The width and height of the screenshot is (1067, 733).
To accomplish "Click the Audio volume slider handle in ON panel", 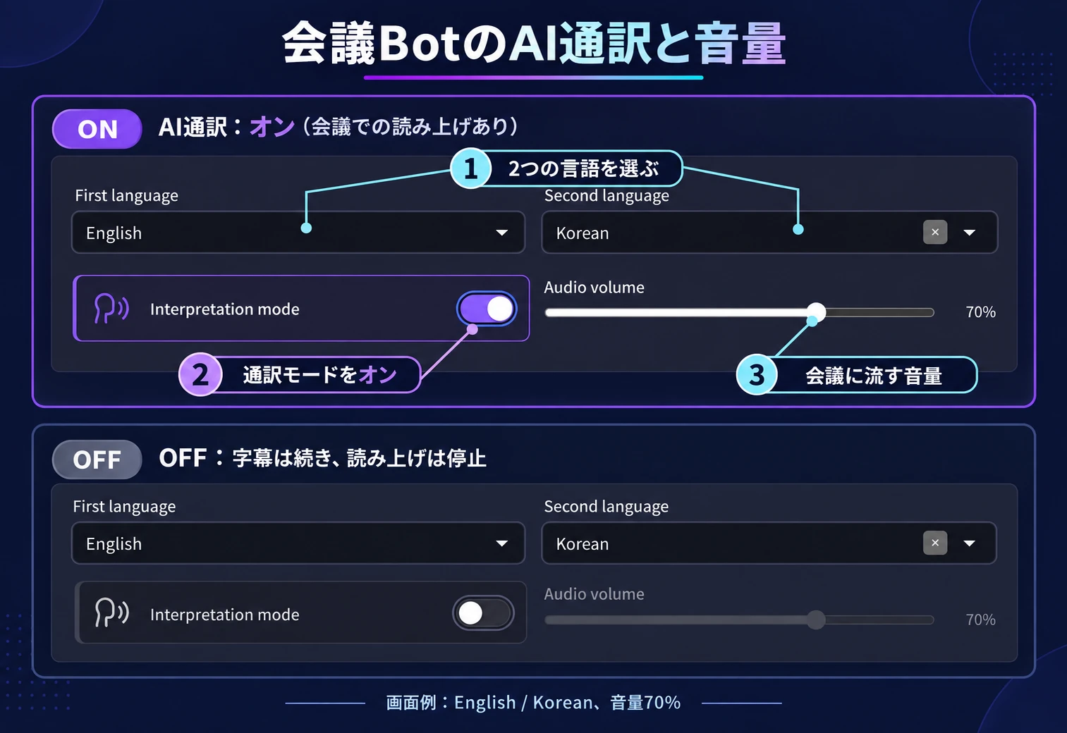I will (x=816, y=312).
